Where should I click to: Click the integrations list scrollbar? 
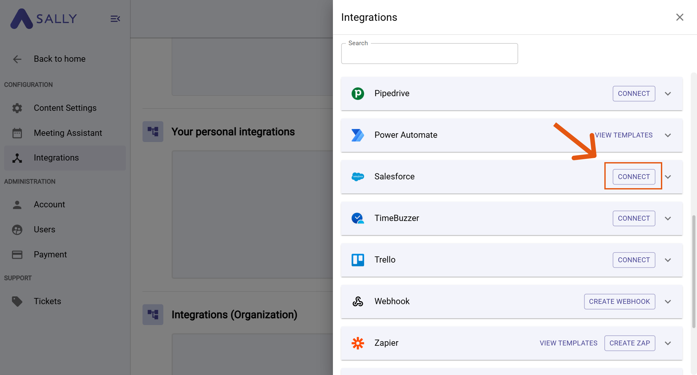click(693, 271)
